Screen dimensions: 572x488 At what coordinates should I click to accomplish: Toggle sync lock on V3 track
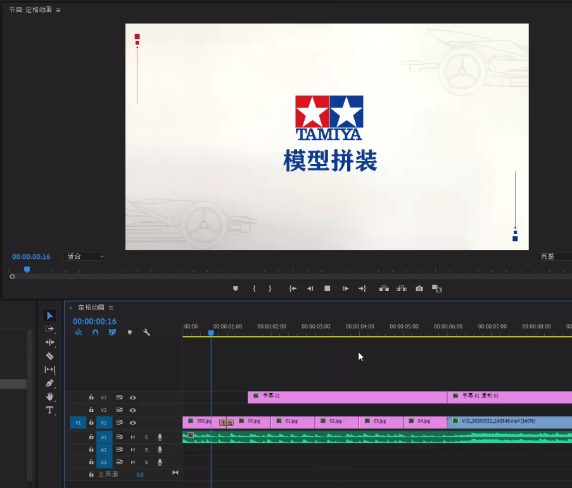tap(119, 397)
